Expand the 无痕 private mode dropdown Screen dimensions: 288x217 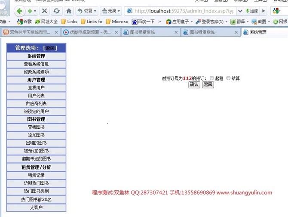pyautogui.click(x=119, y=11)
